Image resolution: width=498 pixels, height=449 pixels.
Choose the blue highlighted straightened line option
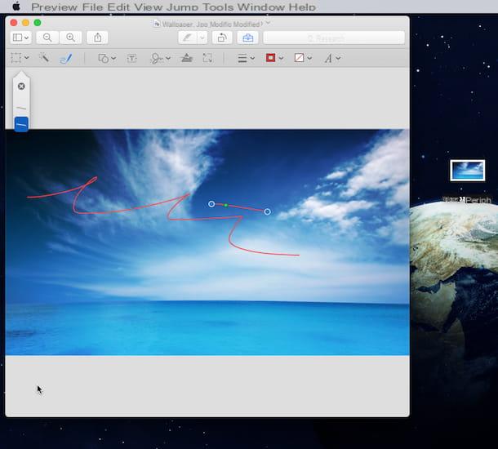tap(21, 124)
